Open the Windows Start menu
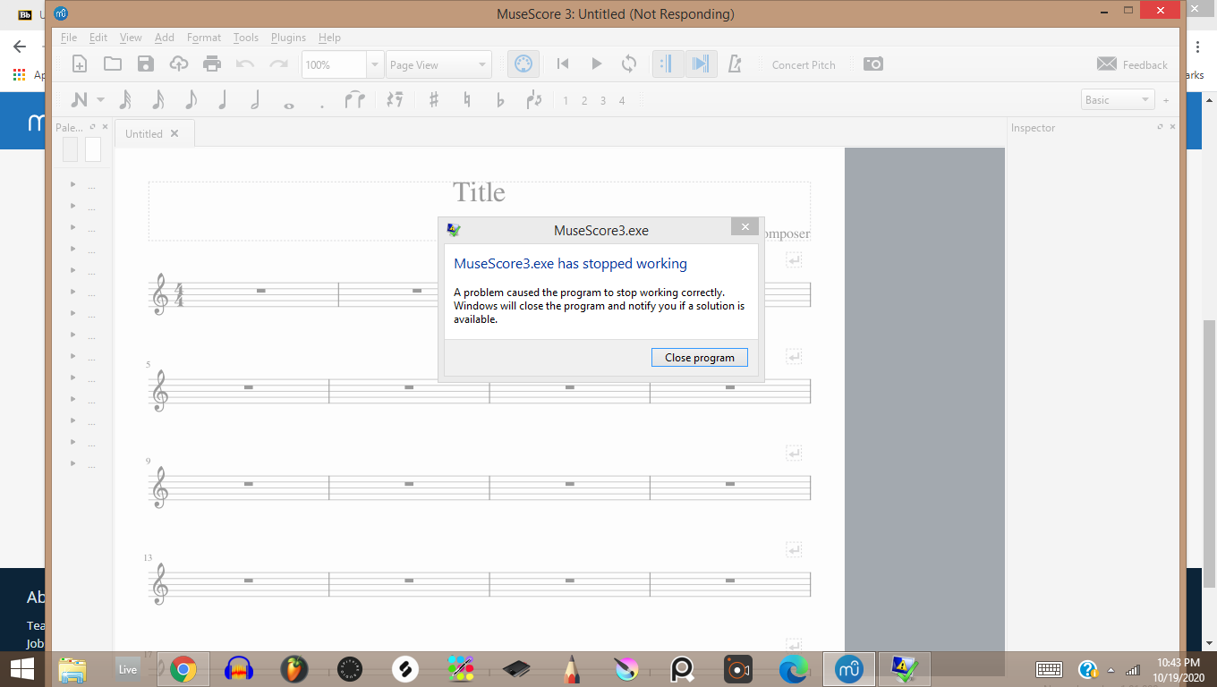This screenshot has width=1217, height=687. (x=22, y=668)
